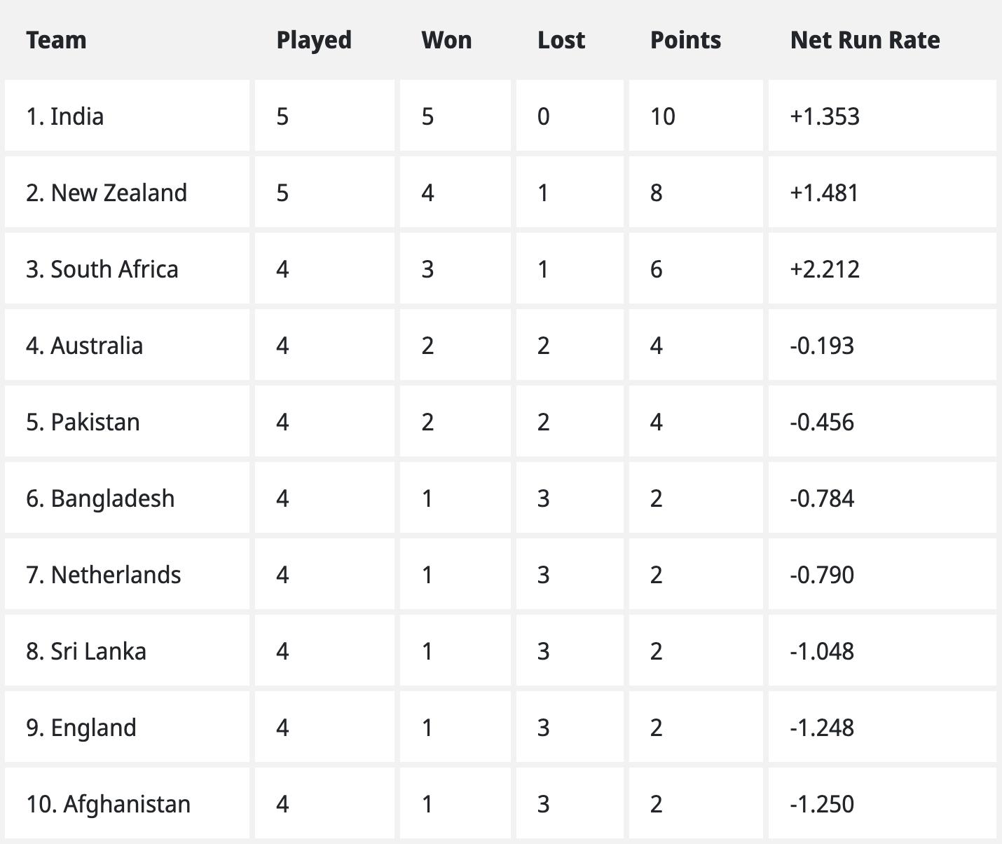Click the Net Run Rate header
This screenshot has height=844, width=1002.
[865, 40]
